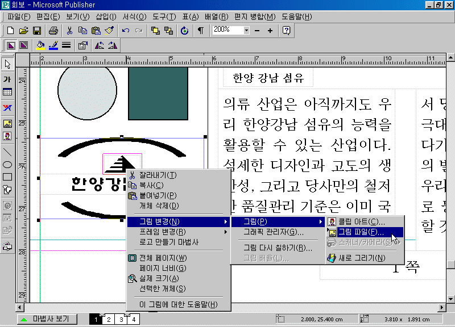Viewport: 455px width, 327px height.
Task: Choose 로고 만들기 마법사 entry
Action: pyautogui.click(x=179, y=242)
